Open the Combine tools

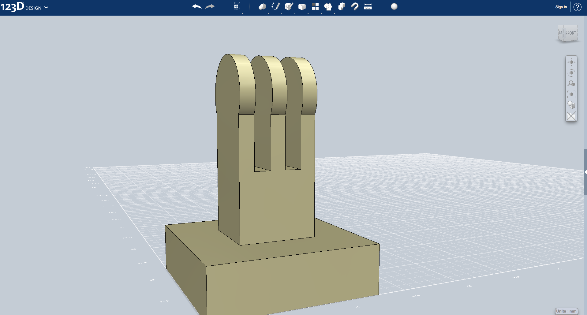pyautogui.click(x=342, y=7)
